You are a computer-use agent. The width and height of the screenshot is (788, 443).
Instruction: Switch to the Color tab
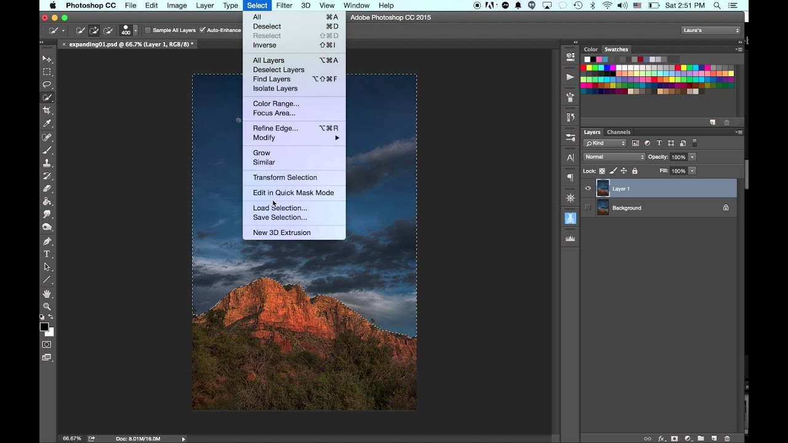pos(591,49)
